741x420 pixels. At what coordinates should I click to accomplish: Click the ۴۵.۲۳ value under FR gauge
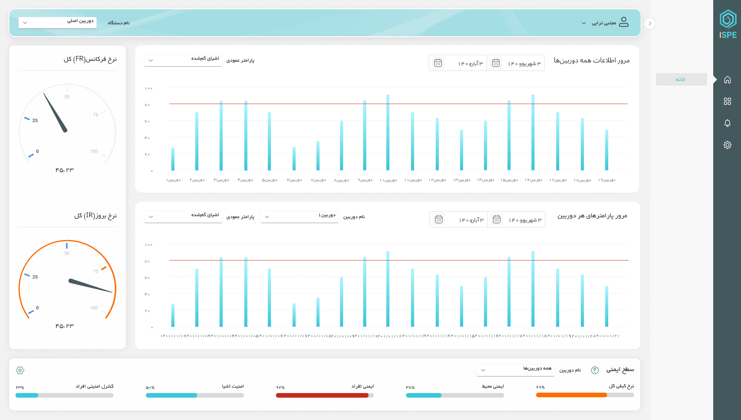coord(64,170)
